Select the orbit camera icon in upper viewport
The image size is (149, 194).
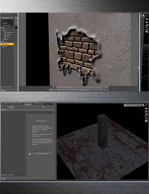147,19
